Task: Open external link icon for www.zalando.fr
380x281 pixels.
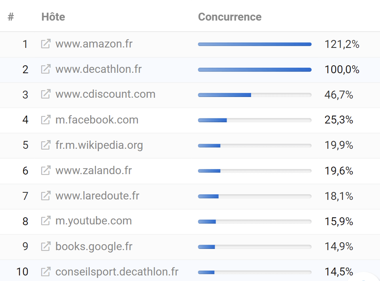Action: [x=46, y=170]
